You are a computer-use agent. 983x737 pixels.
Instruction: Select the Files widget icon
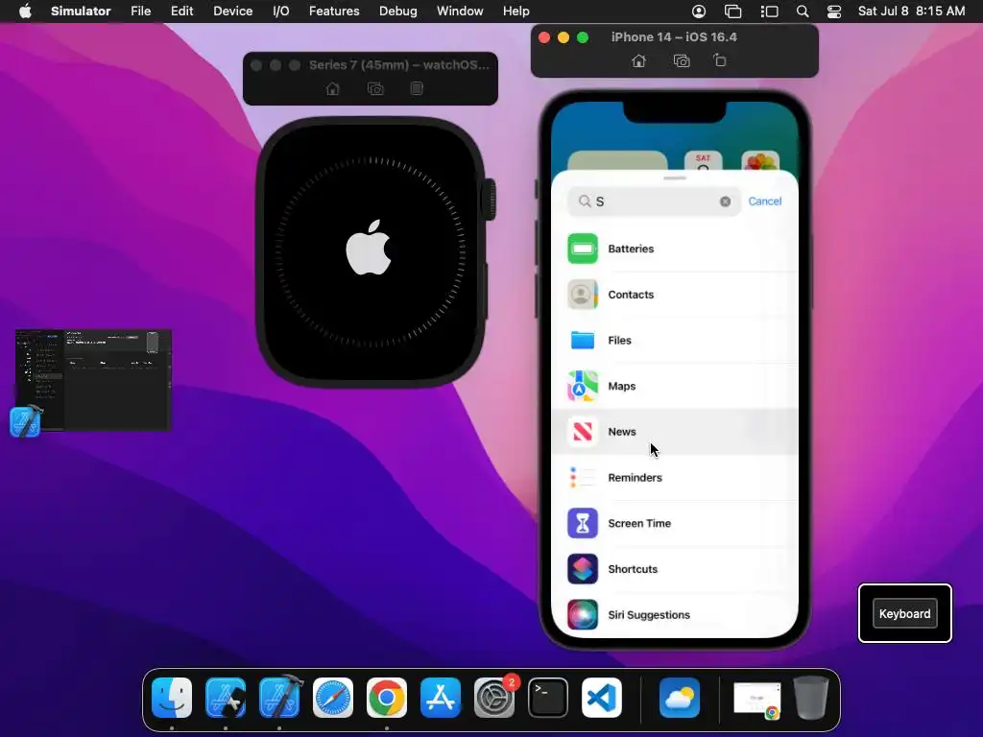coord(583,341)
